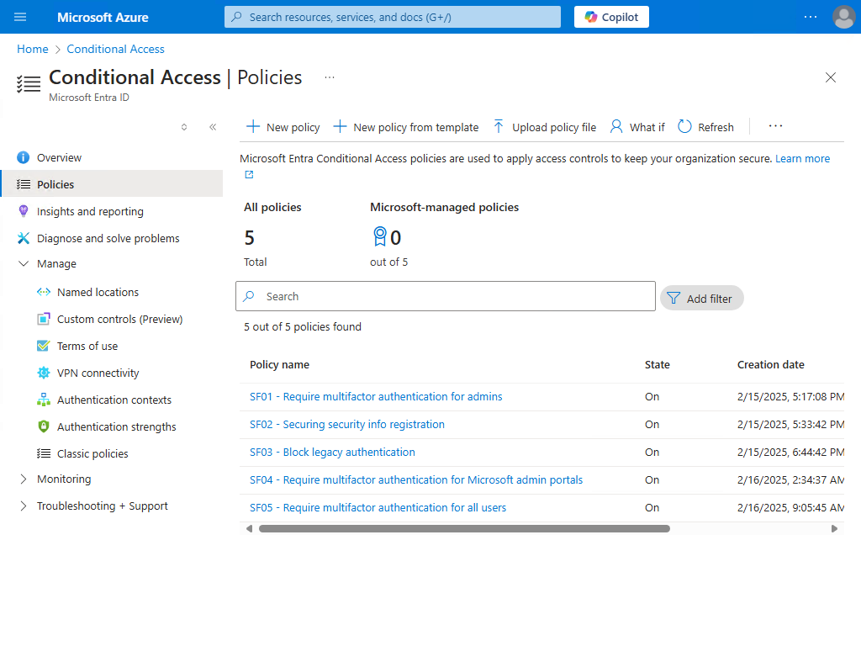
Task: Collapse the Manage section
Action: tap(23, 264)
